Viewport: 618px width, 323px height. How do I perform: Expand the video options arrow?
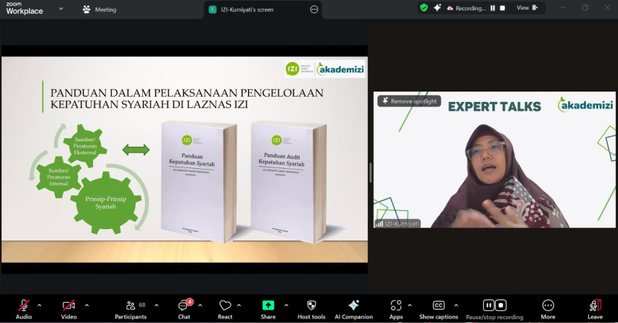coord(86,305)
